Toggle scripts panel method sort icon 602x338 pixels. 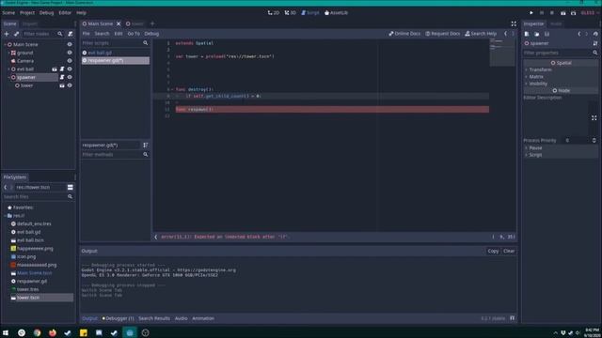146,146
